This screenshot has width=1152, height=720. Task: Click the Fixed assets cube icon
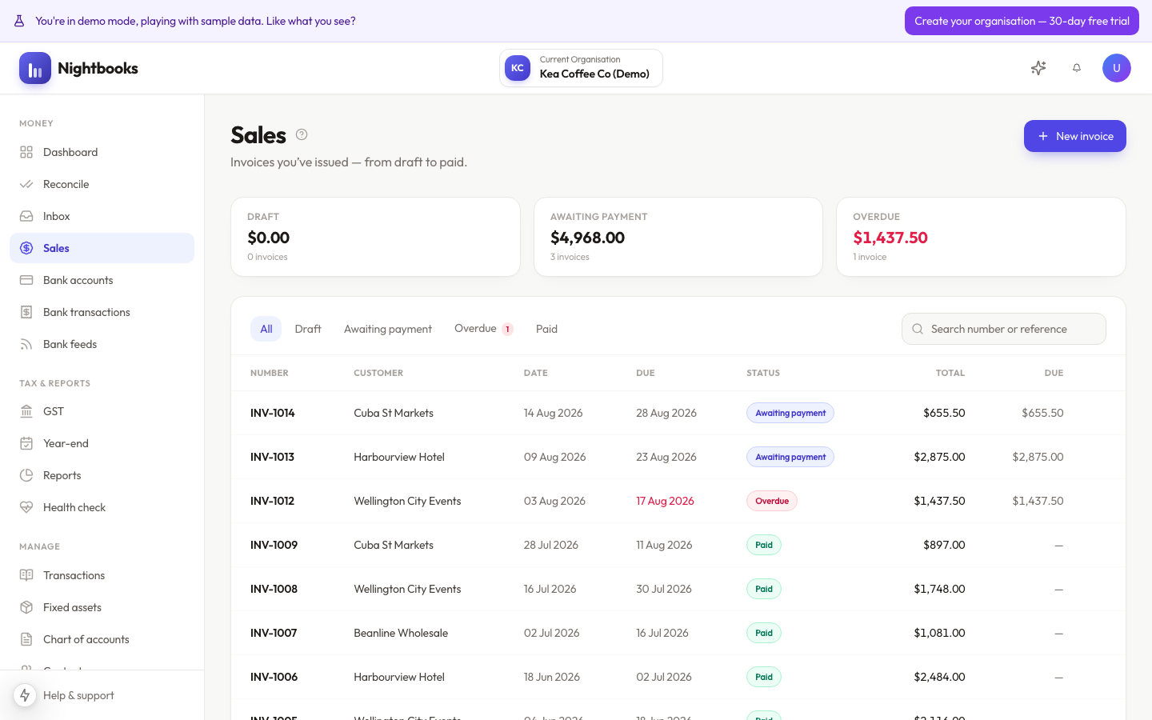pos(26,607)
